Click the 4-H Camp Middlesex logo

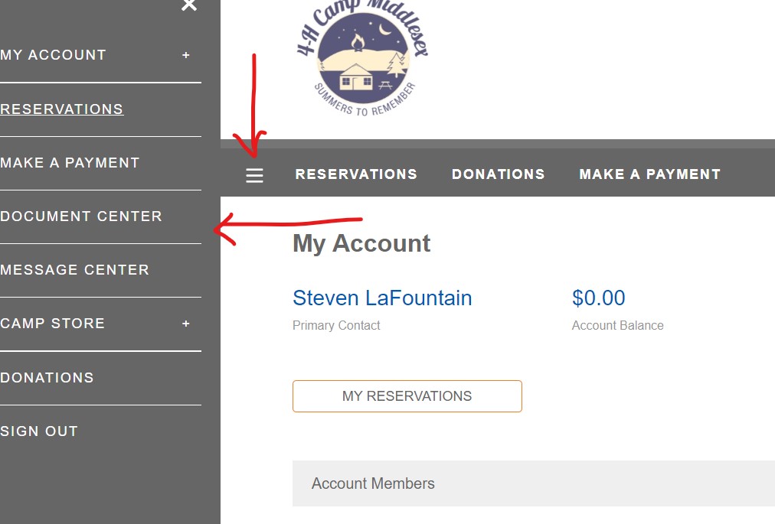362,59
